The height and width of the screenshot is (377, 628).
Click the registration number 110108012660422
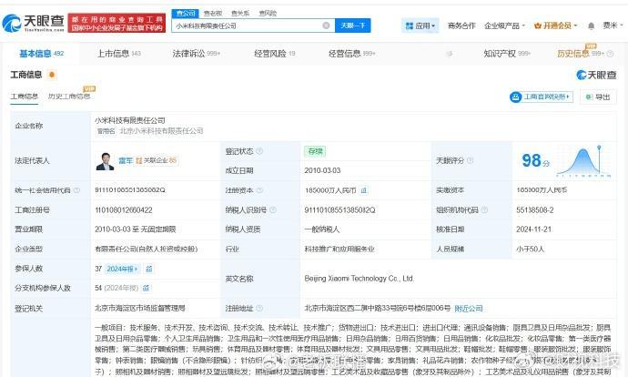[124, 210]
